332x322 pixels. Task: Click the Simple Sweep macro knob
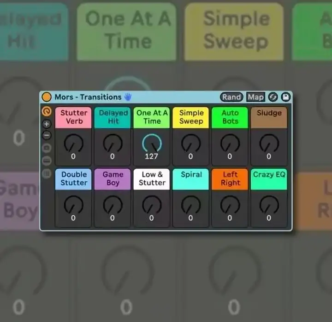191,143
